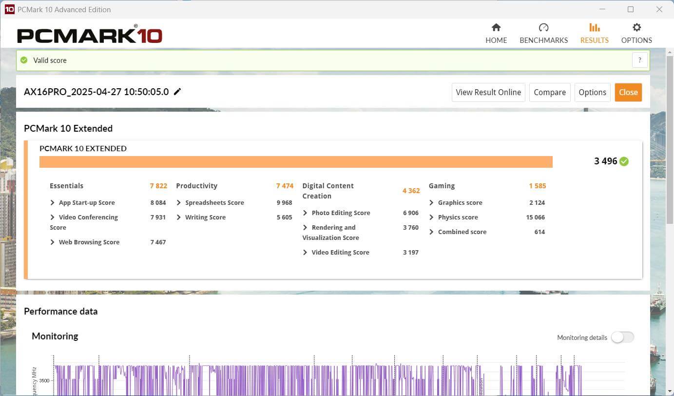
Task: Click the PCMark 10 title bar app icon
Action: [9, 9]
